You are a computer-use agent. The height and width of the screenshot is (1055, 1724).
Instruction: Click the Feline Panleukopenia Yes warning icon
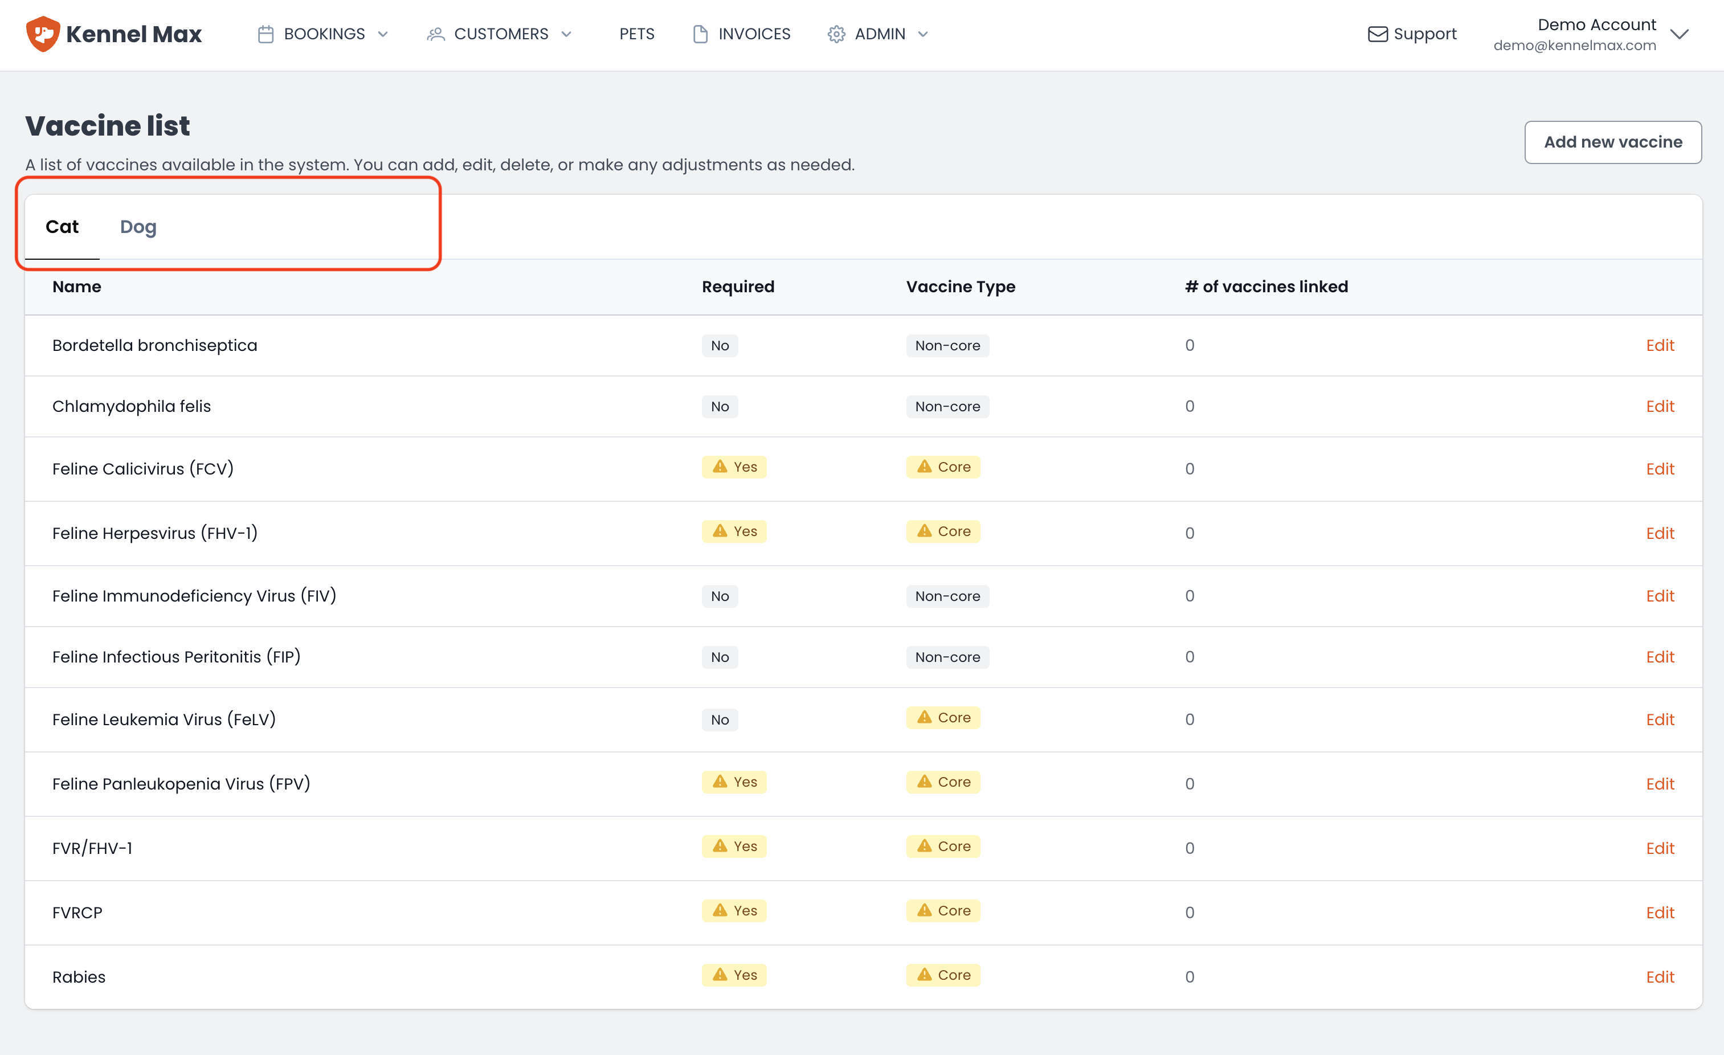click(720, 782)
